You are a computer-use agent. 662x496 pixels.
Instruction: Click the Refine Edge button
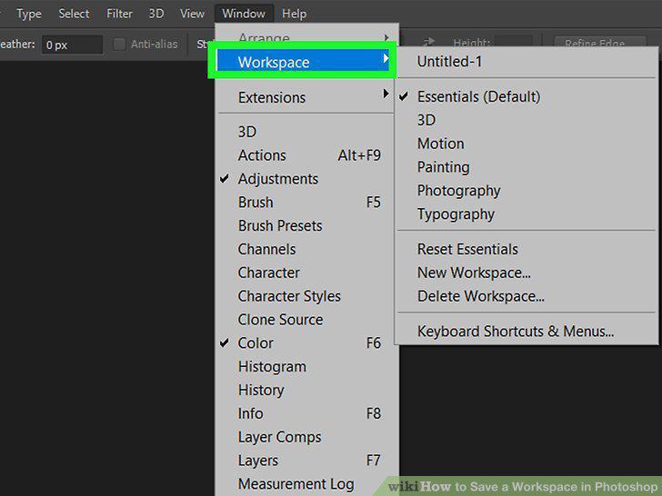pos(599,42)
